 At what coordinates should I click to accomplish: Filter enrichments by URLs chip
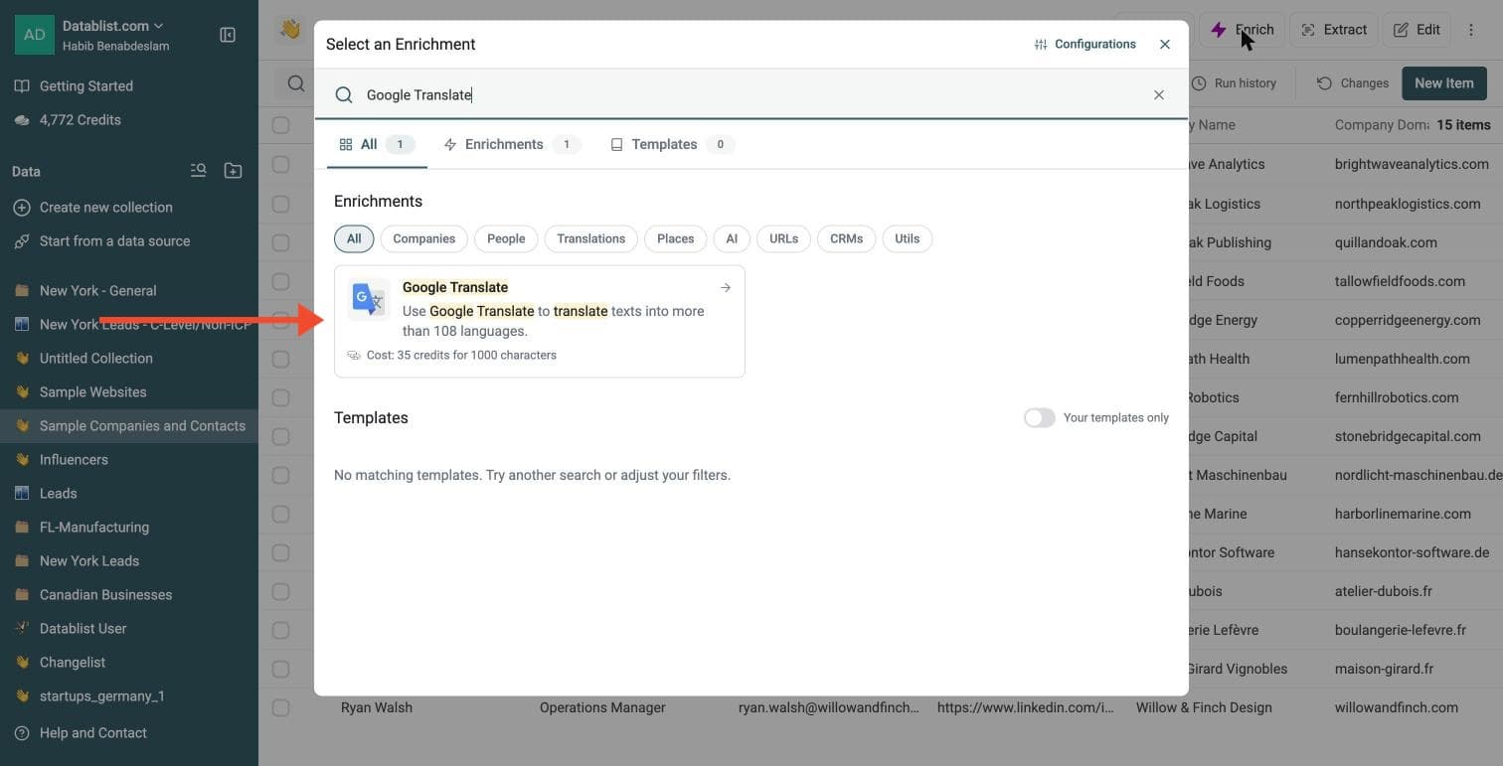pos(784,238)
